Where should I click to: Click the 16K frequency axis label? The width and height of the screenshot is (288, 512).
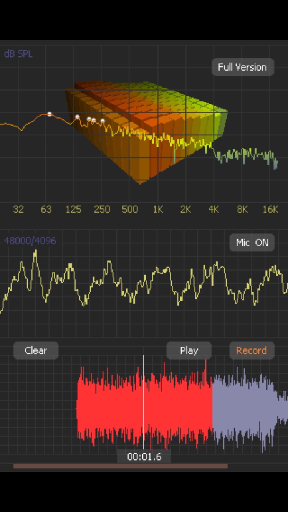(x=270, y=210)
